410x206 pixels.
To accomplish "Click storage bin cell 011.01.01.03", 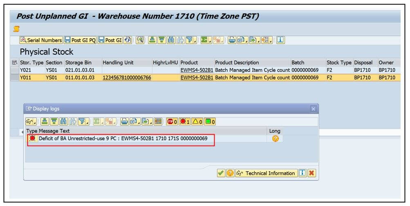I will [83, 78].
